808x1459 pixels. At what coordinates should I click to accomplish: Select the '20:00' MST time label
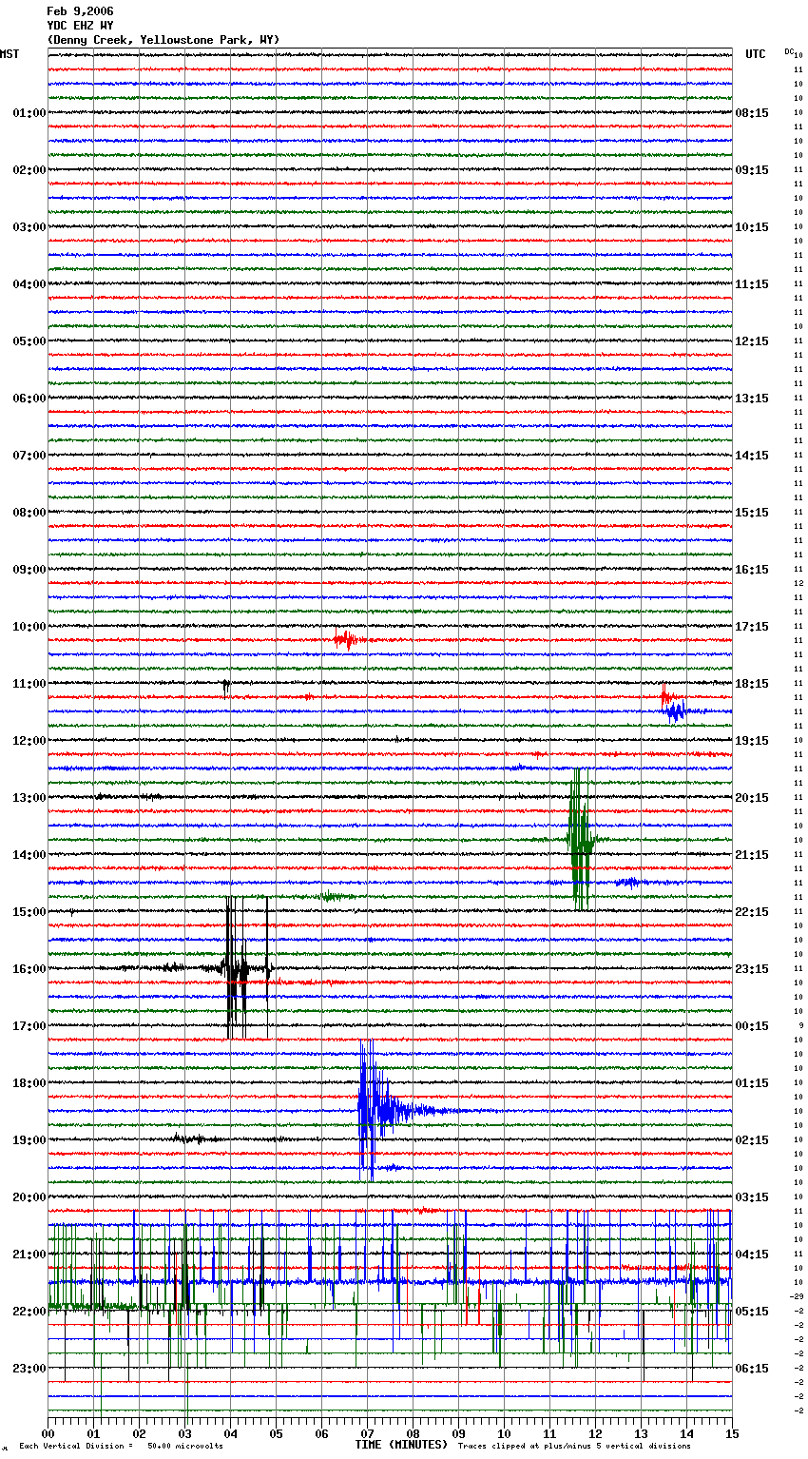coord(29,1197)
